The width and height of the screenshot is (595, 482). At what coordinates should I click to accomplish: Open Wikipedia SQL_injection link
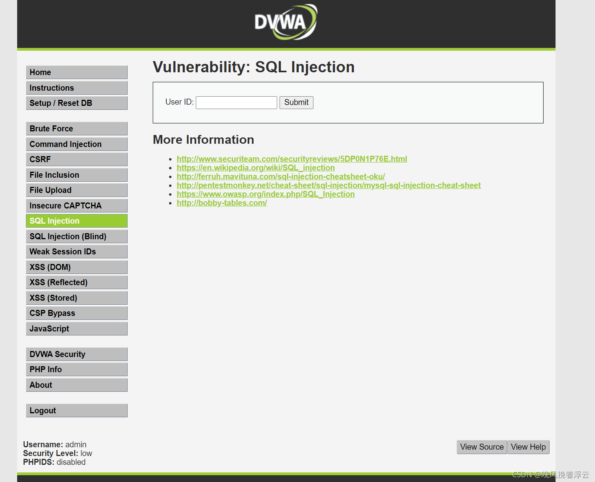[256, 168]
